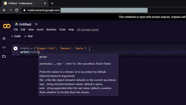Viewport: 186px width, 105px height.
Task: Click the "Dragon Fruit" string in code
Action: point(46,48)
